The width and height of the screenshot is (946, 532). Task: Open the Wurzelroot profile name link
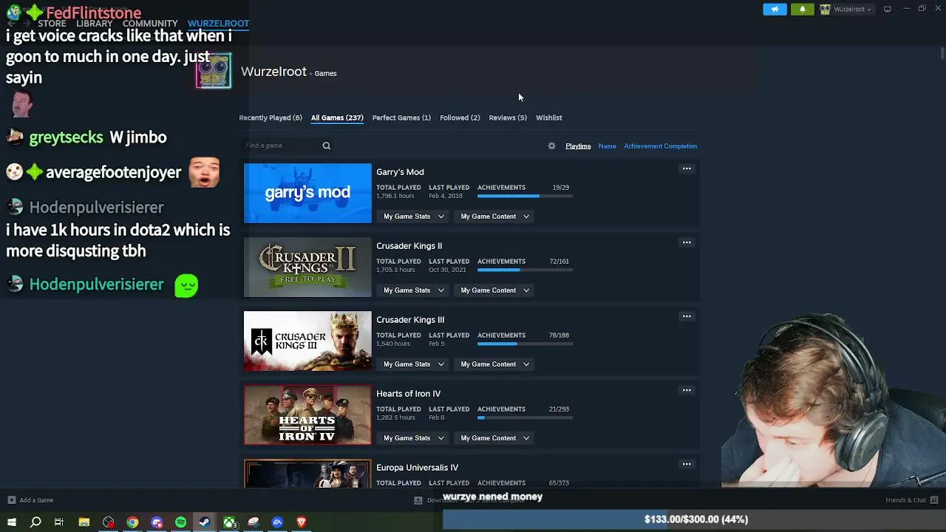coord(273,72)
